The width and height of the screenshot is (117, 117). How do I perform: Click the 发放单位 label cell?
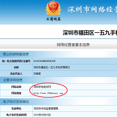coord(16,109)
